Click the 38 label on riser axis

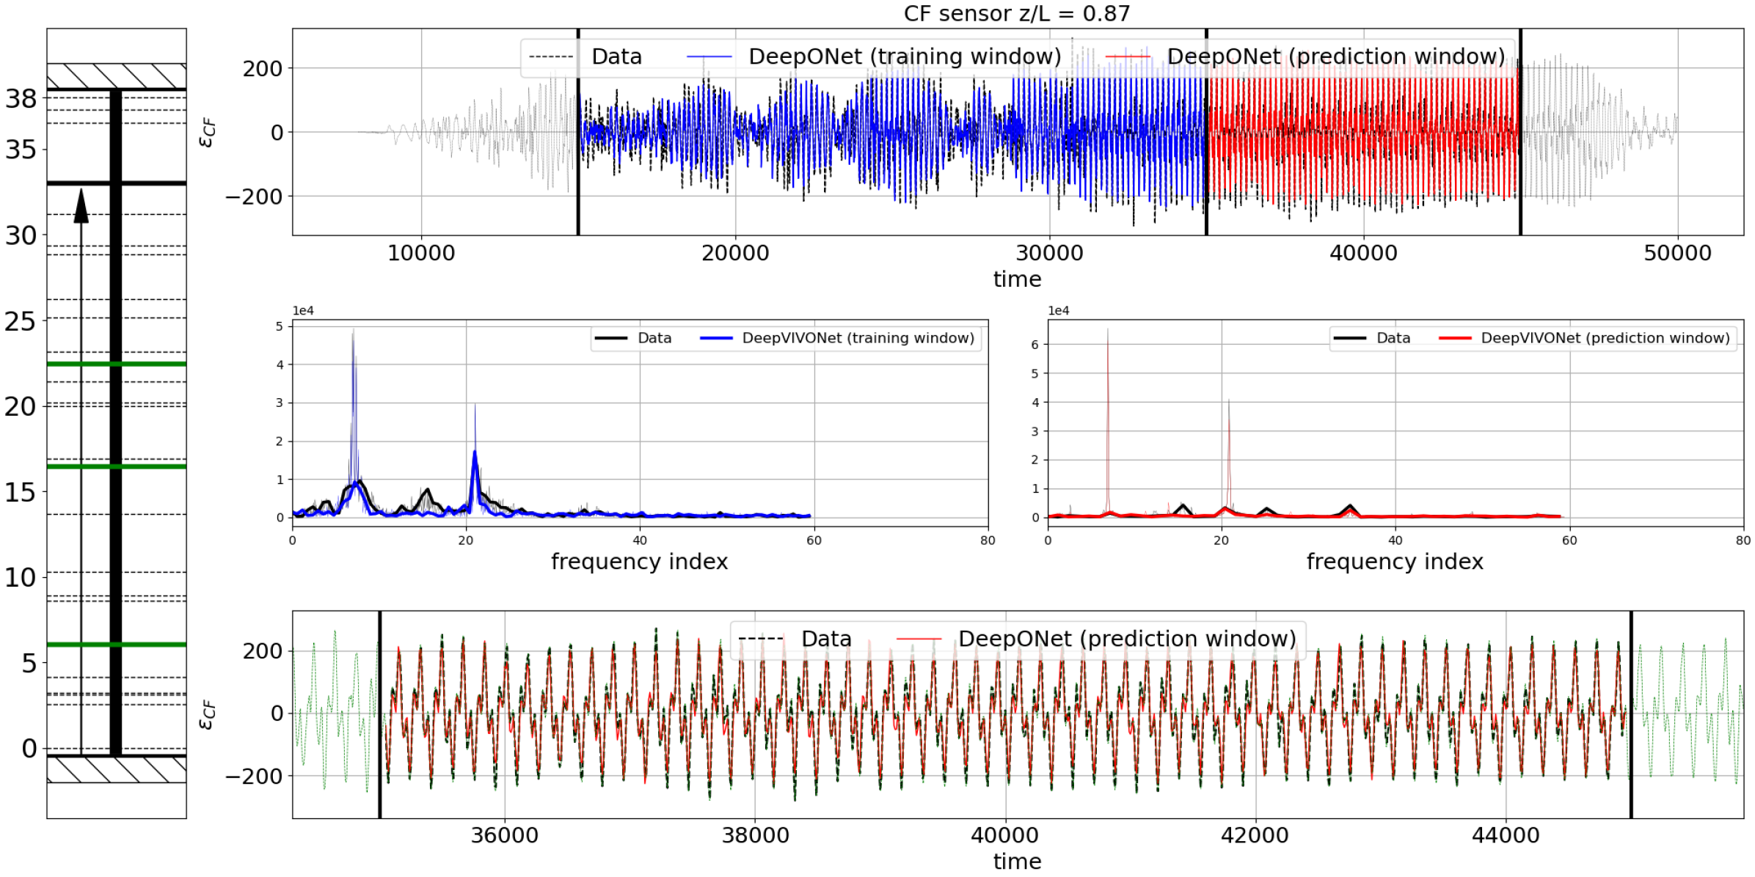click(x=21, y=99)
